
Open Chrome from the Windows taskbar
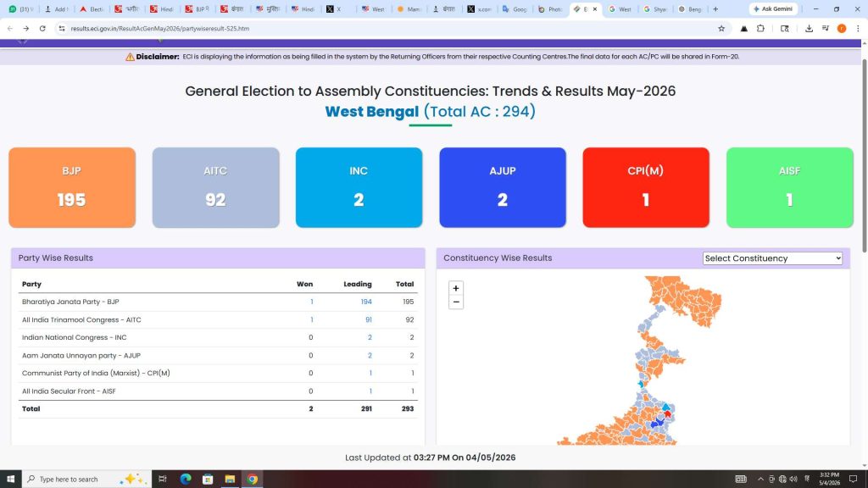pyautogui.click(x=253, y=480)
